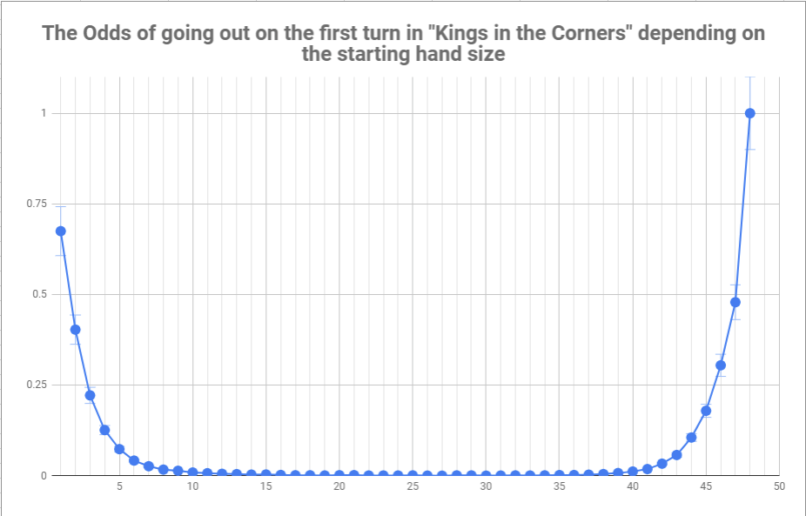This screenshot has height=516, width=806.
Task: Select the data point at hand size 25
Action: pyautogui.click(x=413, y=475)
